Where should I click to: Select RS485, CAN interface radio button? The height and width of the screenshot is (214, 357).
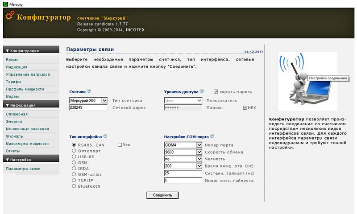(74, 145)
